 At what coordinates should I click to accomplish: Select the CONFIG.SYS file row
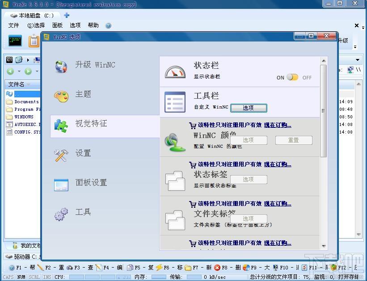(23, 132)
